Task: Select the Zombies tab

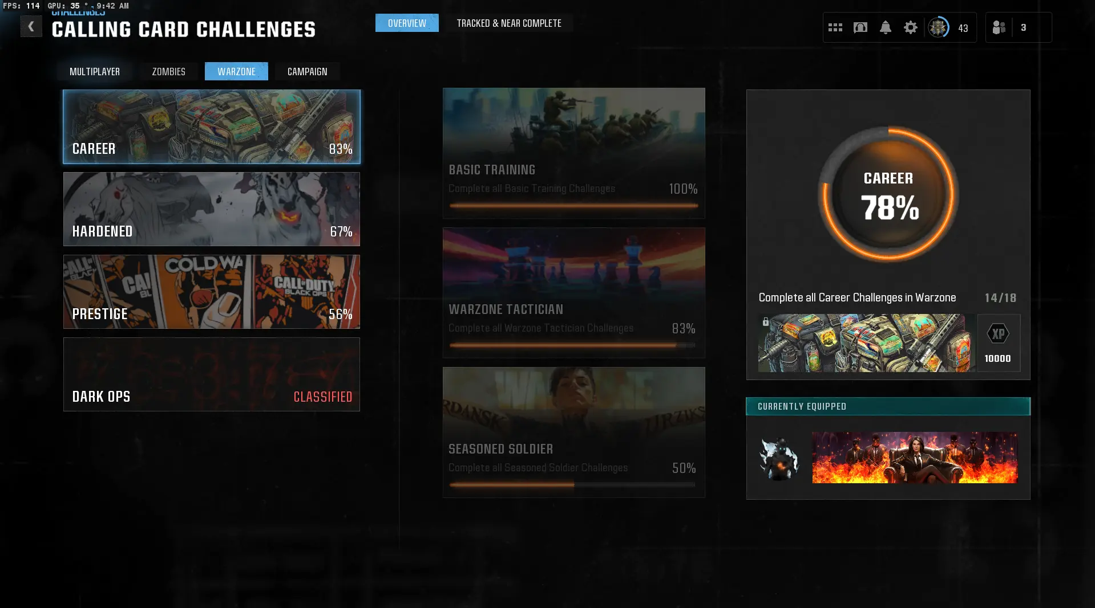Action: [169, 71]
